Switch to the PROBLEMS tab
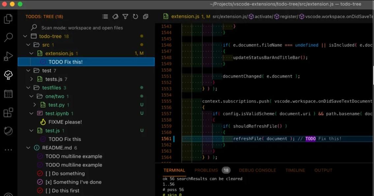The image size is (374, 196). (206, 170)
